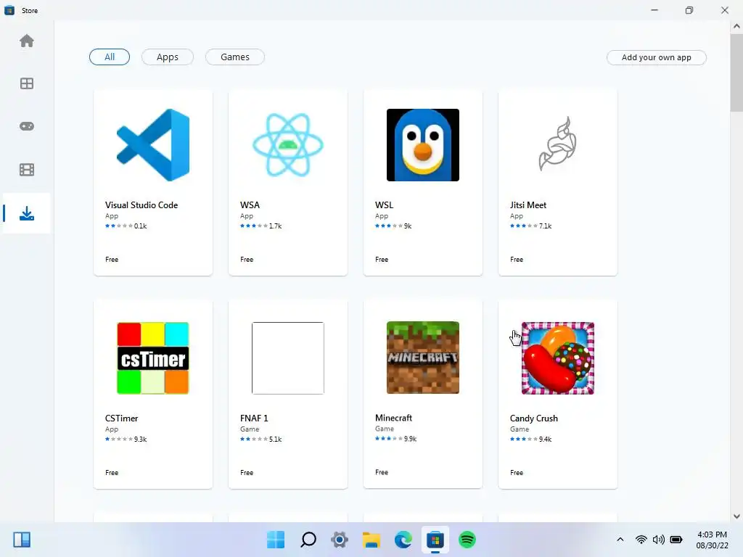Click Minecraft star rating 9.9k

(x=395, y=439)
